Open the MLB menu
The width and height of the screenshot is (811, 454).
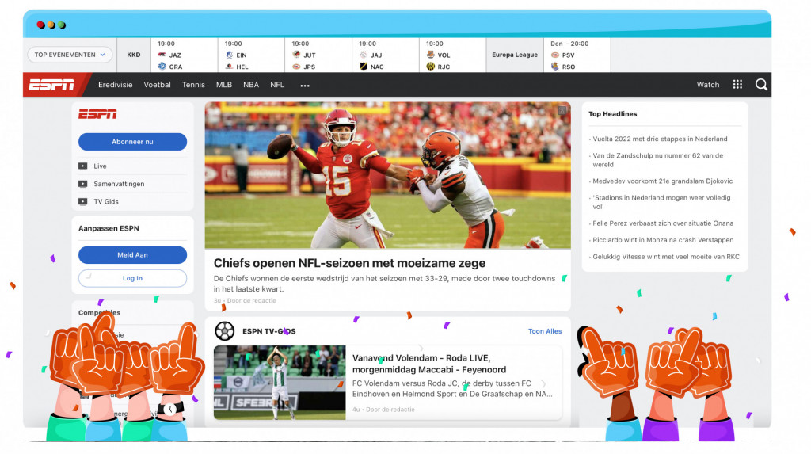(x=224, y=85)
